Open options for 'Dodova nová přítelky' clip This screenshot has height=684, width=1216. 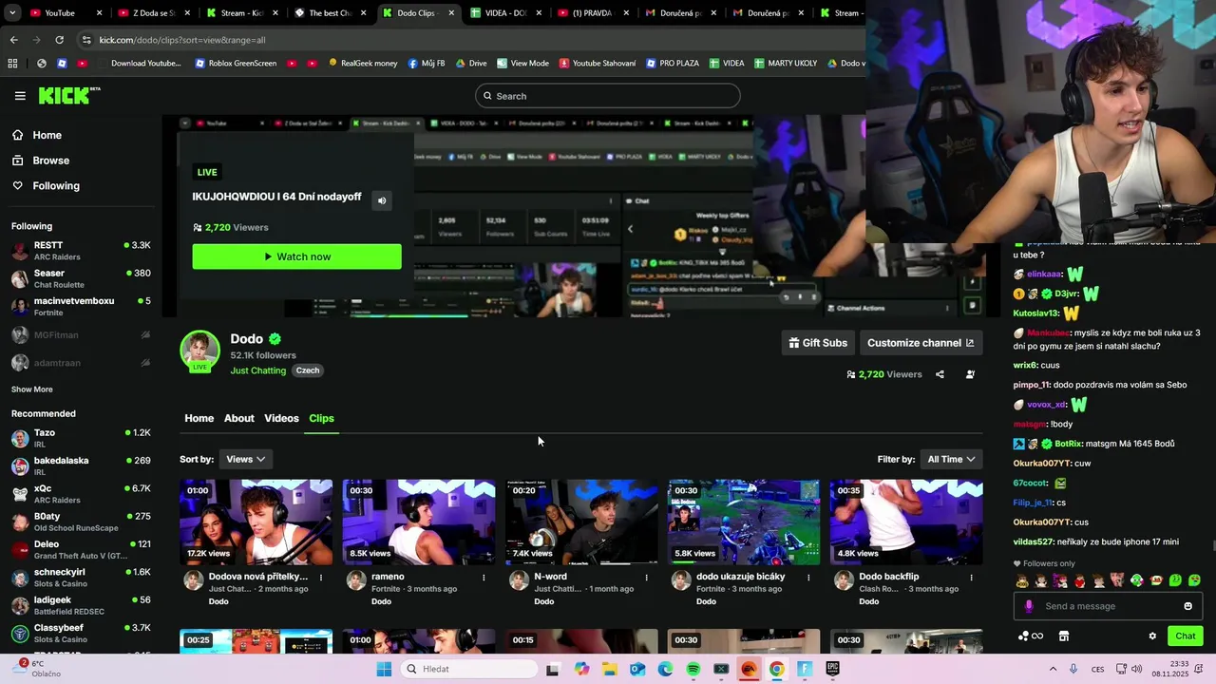pos(321,577)
